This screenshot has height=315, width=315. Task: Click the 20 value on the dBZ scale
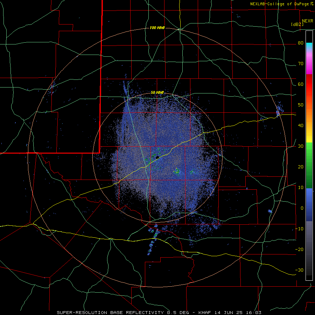301,167
